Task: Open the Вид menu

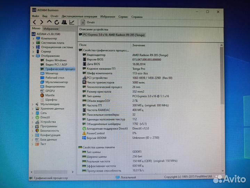Action: 45,16
